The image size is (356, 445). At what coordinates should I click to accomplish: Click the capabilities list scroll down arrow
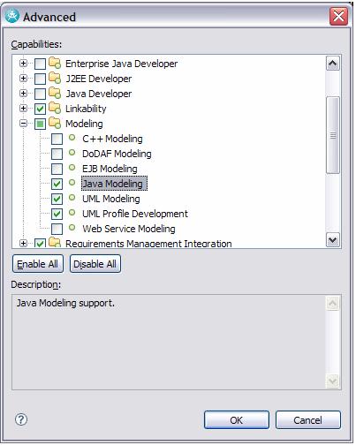pos(333,240)
